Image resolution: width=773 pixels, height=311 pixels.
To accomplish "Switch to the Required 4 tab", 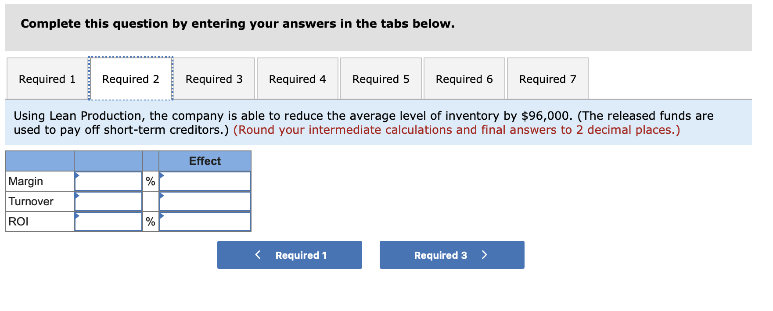I will pos(297,79).
